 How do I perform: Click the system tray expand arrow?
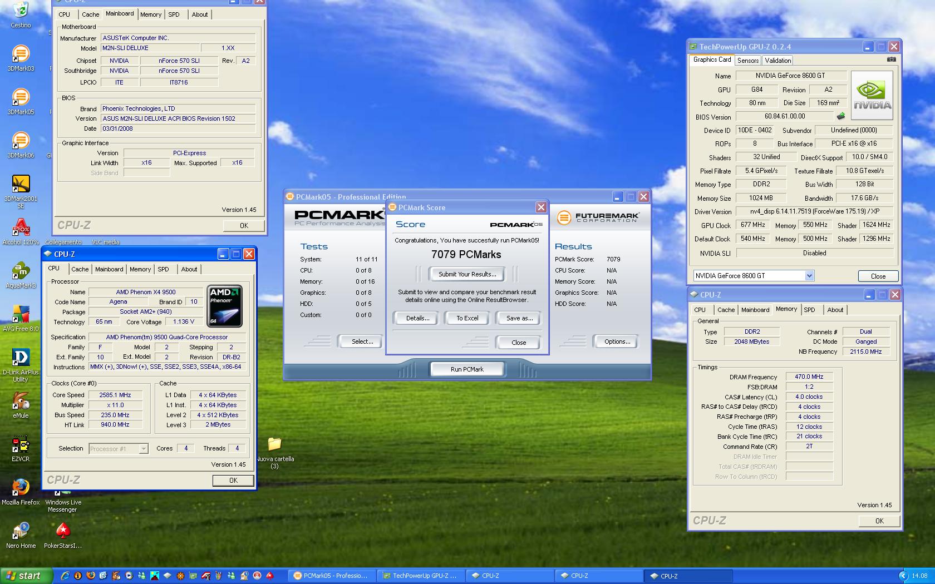click(902, 576)
